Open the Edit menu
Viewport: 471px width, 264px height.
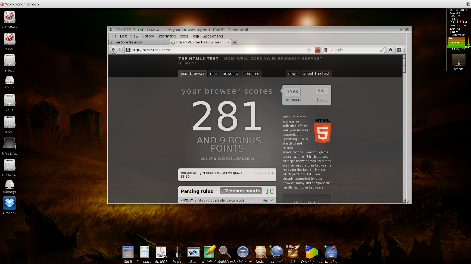(x=123, y=36)
